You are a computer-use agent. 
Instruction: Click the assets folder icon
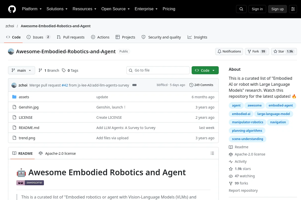(14, 97)
